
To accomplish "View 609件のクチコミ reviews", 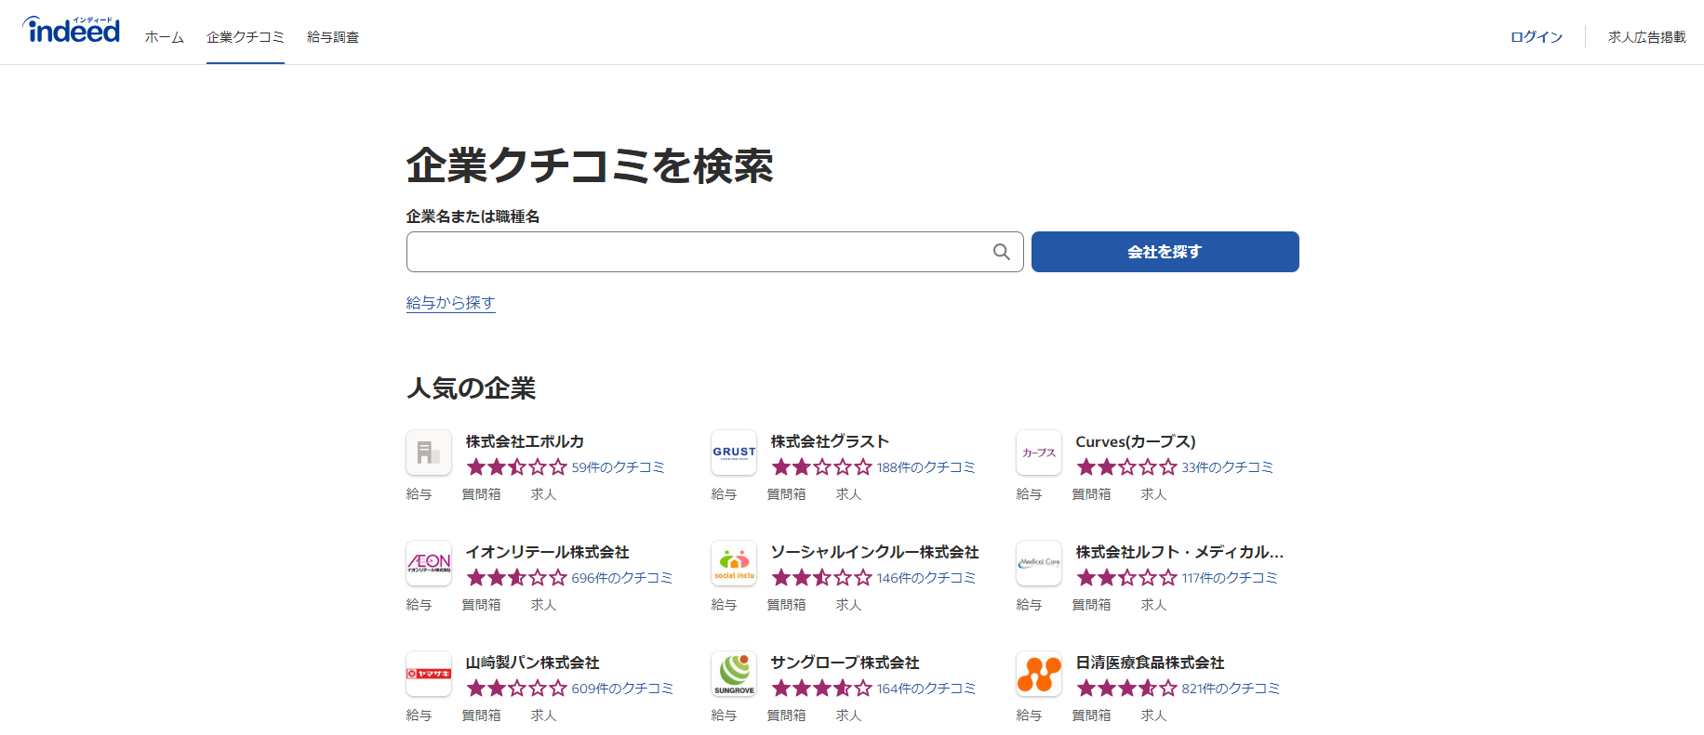I will pos(622,689).
